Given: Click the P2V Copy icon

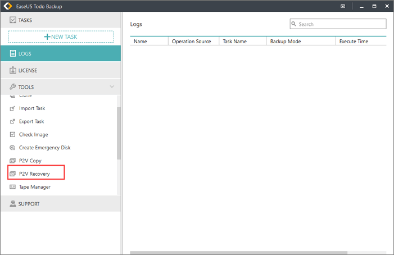Looking at the screenshot, I should coord(13,161).
